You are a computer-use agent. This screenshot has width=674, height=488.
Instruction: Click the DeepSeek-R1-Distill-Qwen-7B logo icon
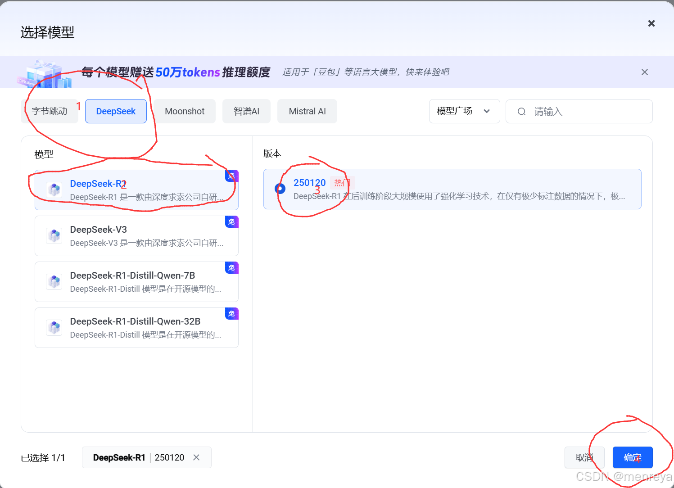coord(54,282)
